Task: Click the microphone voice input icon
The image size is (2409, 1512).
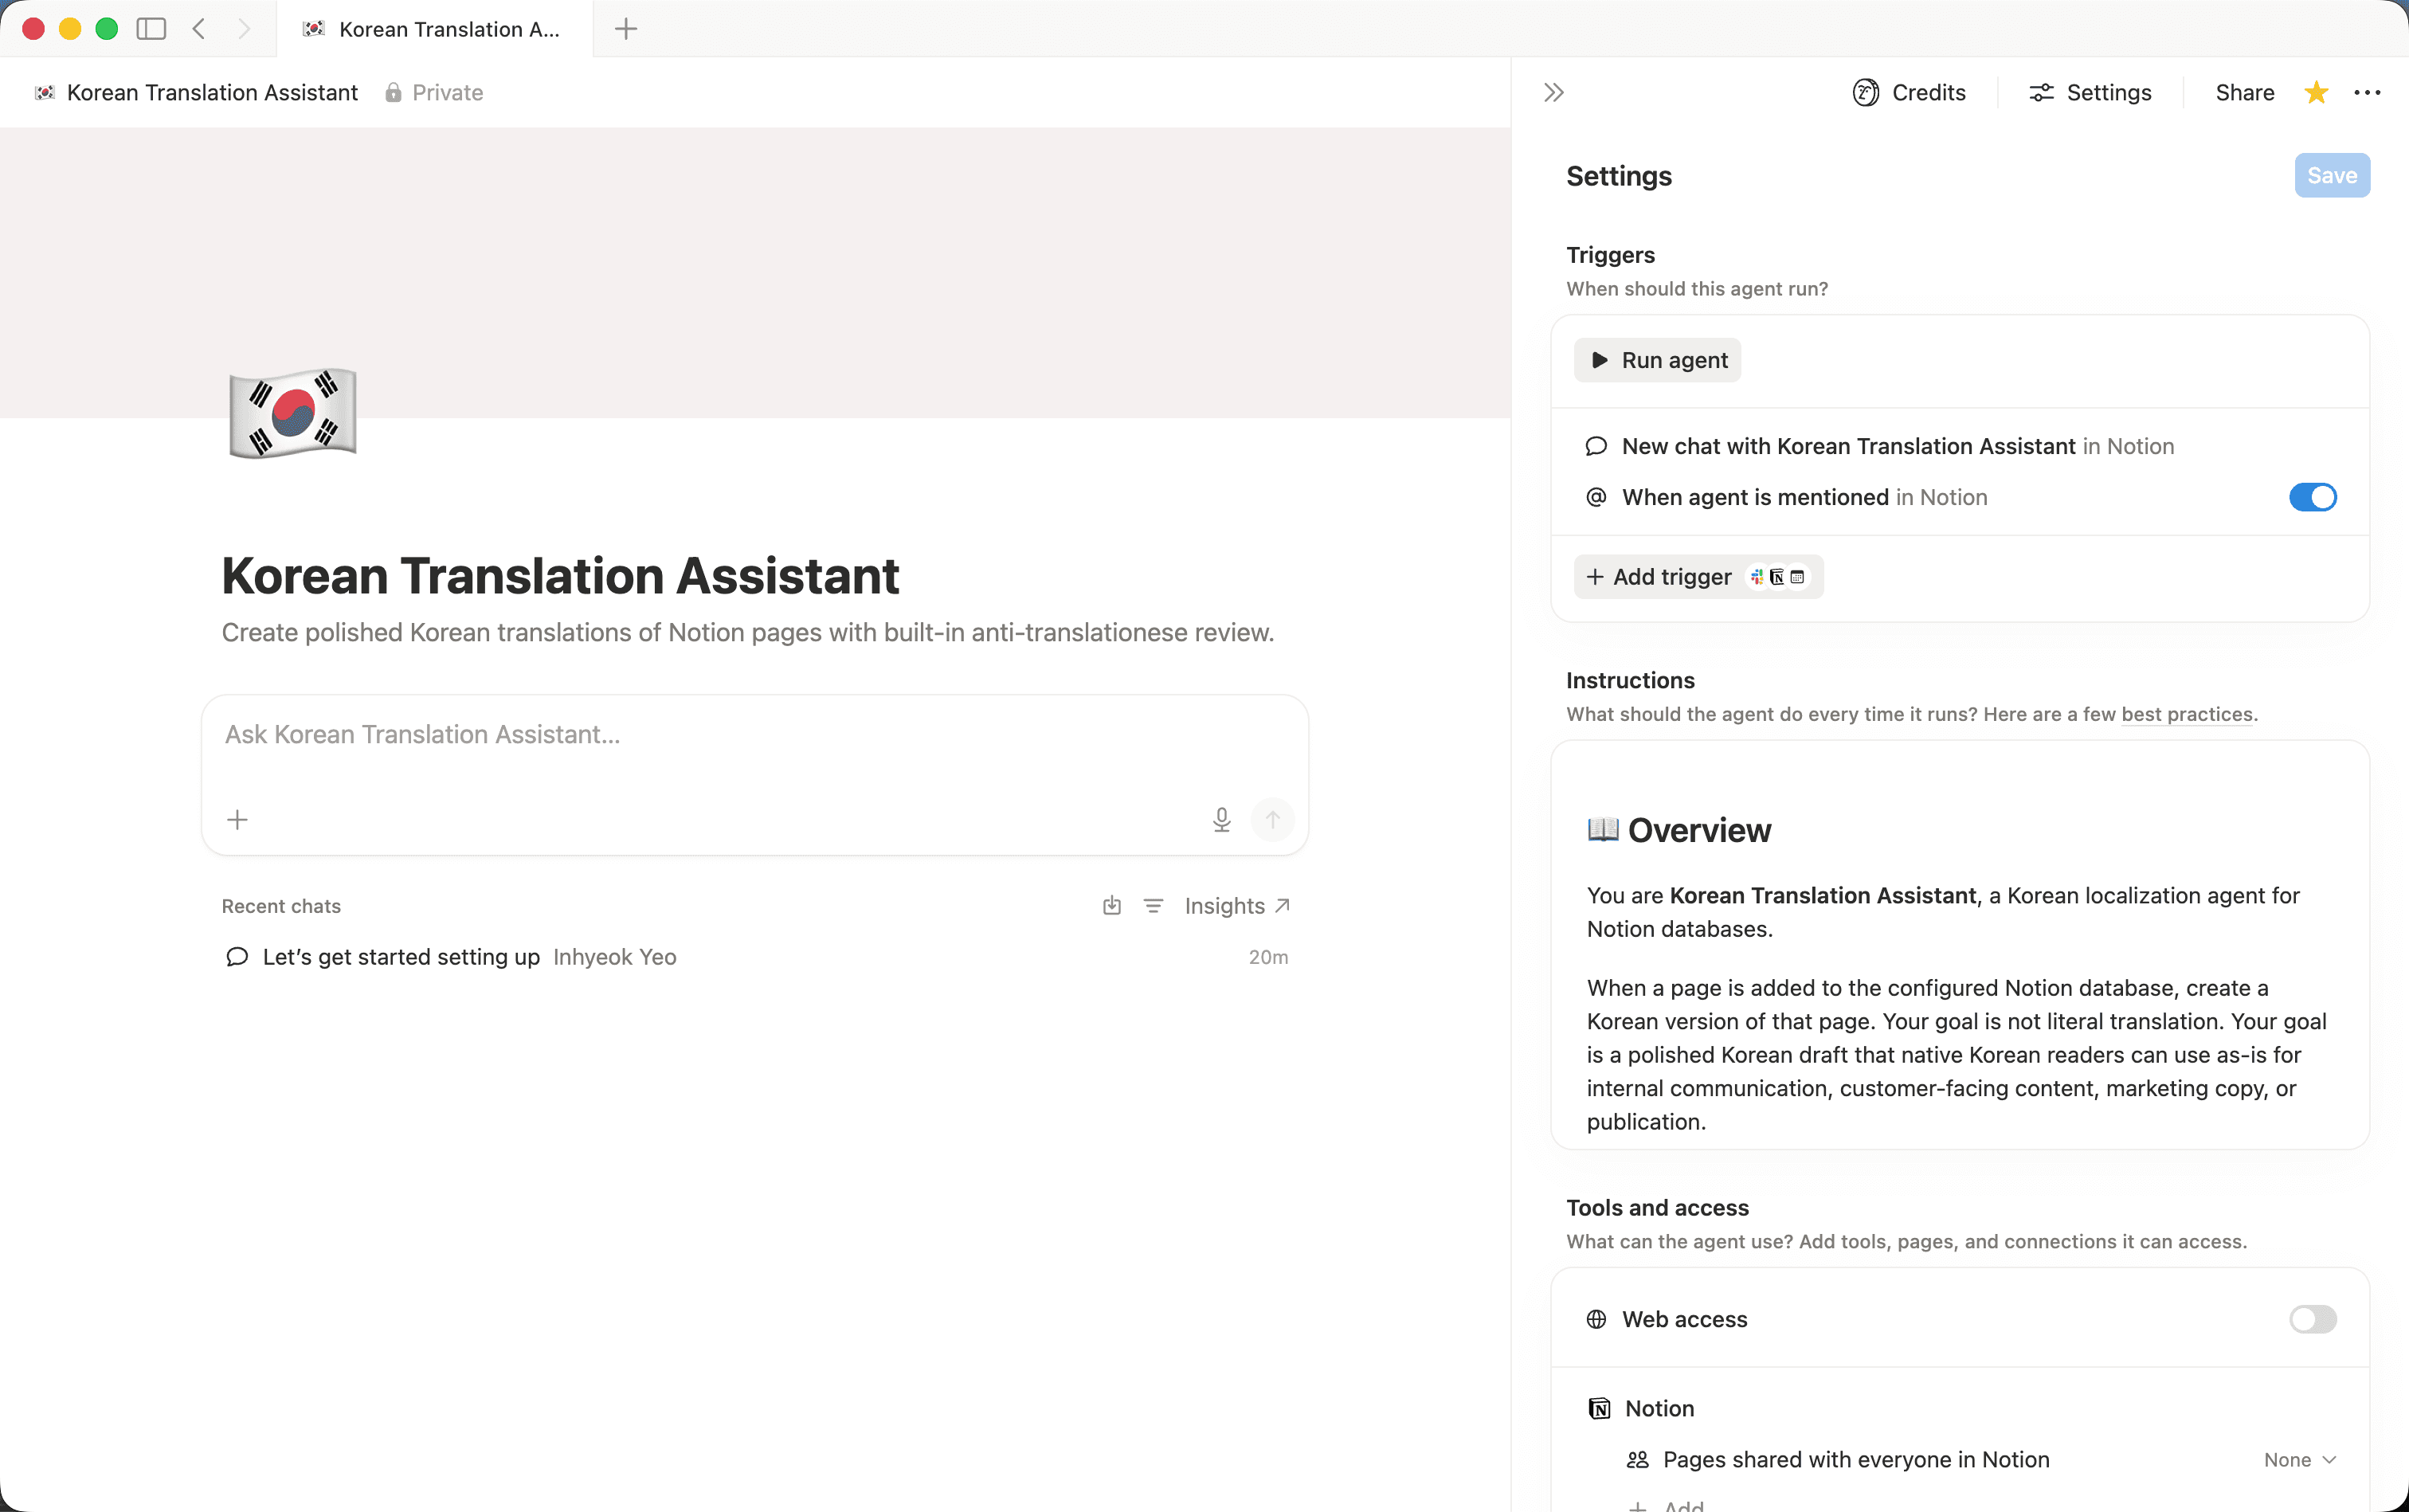Action: (x=1221, y=820)
